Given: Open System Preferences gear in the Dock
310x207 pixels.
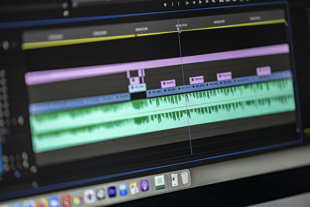Looking at the screenshot, I should pos(101,194).
